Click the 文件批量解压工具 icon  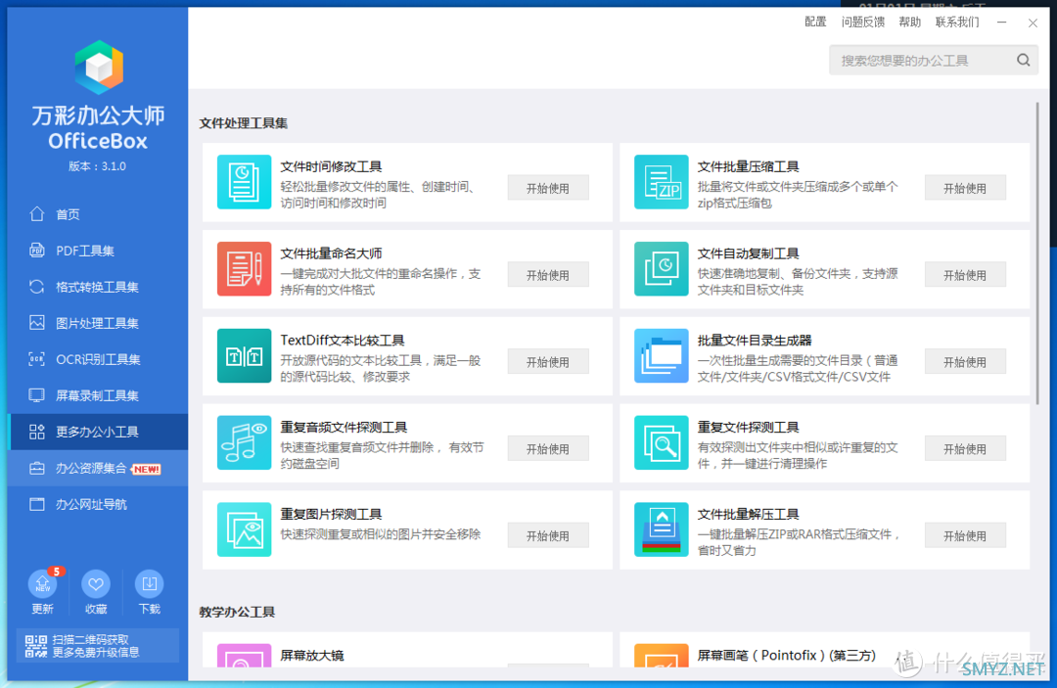(662, 529)
